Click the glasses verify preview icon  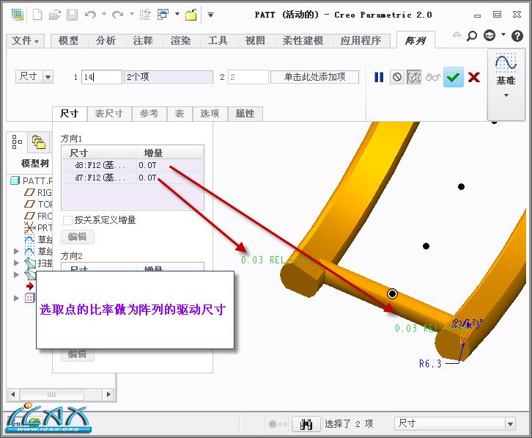432,78
